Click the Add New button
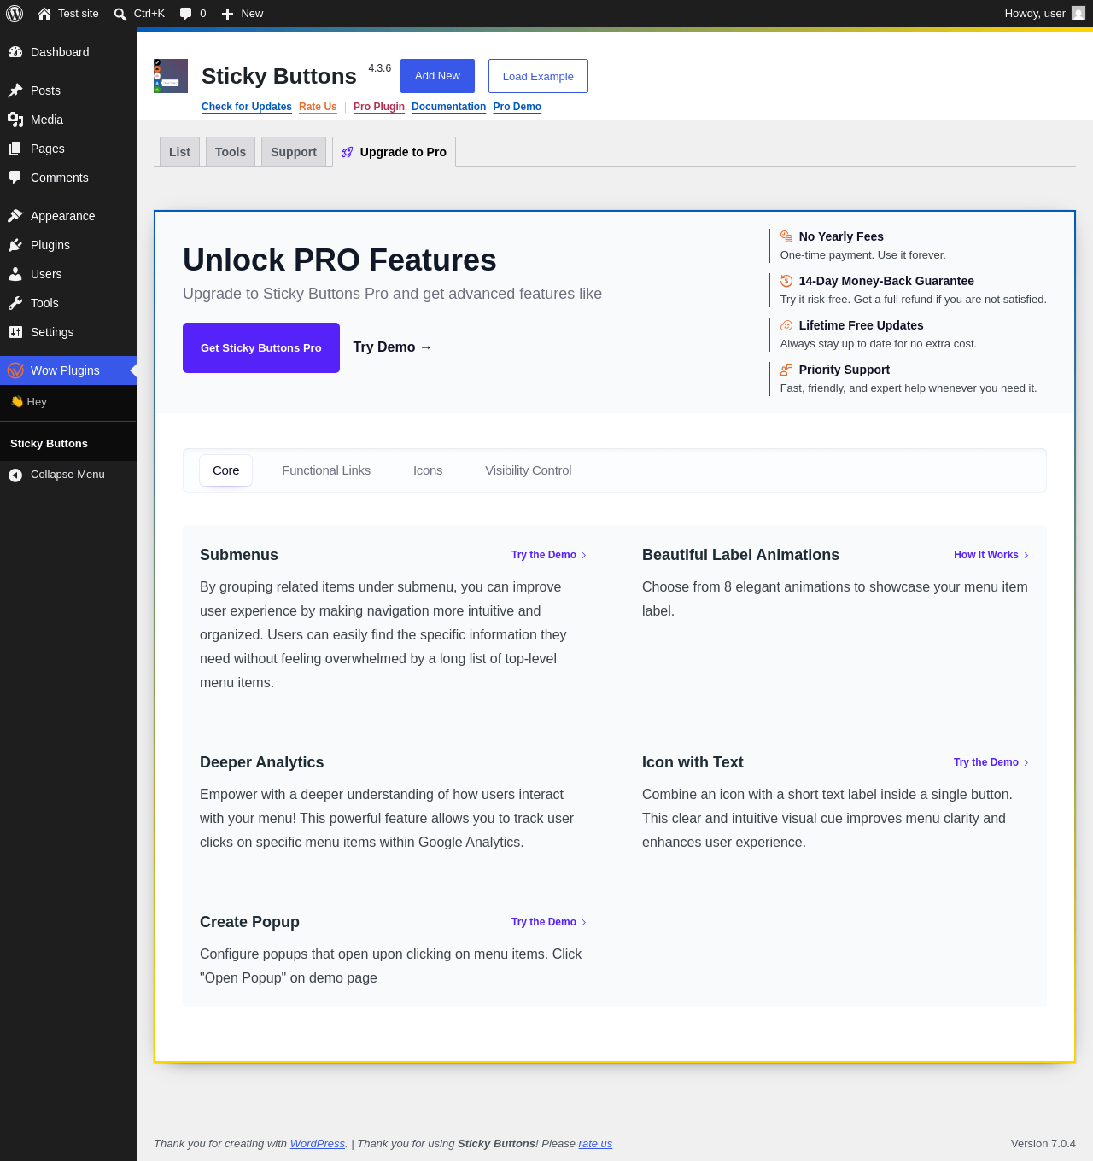Image resolution: width=1093 pixels, height=1161 pixels. pyautogui.click(x=437, y=76)
